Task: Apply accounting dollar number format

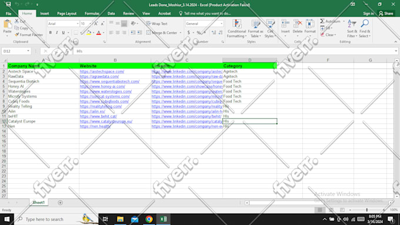Action: pos(188,33)
